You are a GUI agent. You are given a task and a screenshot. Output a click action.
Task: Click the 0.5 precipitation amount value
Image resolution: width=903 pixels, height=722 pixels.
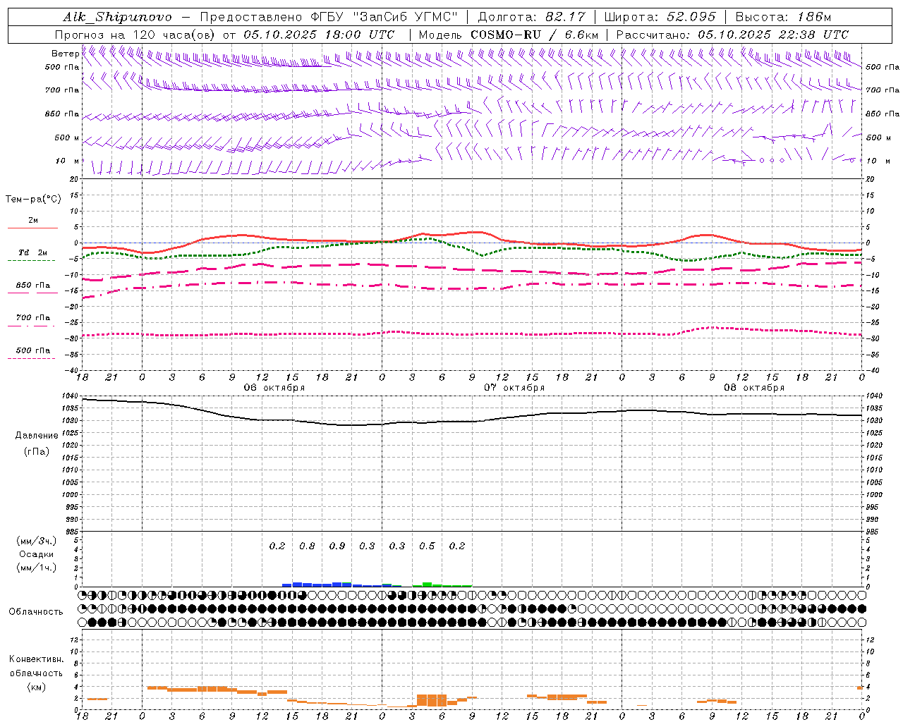pyautogui.click(x=427, y=546)
